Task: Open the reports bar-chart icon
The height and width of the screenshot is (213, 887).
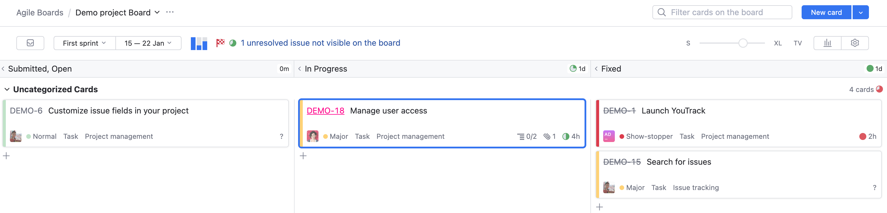Action: point(828,43)
